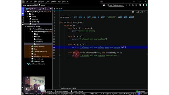Click Collapse All icon in Project panel
Viewport: 169px width, 95px height.
[x=43, y=9]
